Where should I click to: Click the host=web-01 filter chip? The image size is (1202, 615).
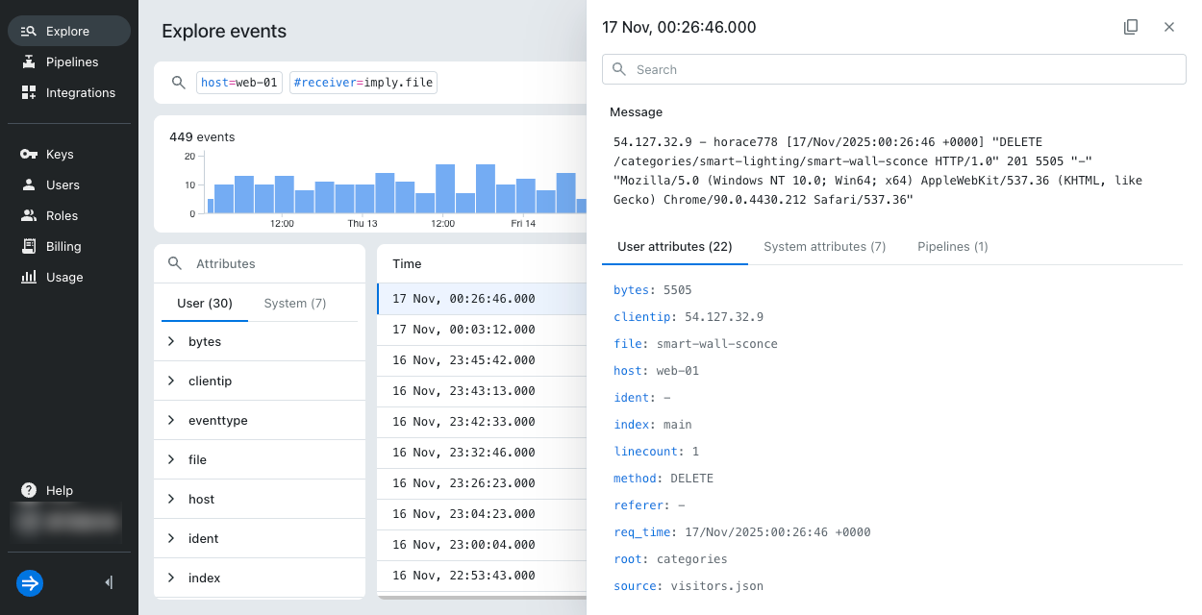(x=239, y=83)
